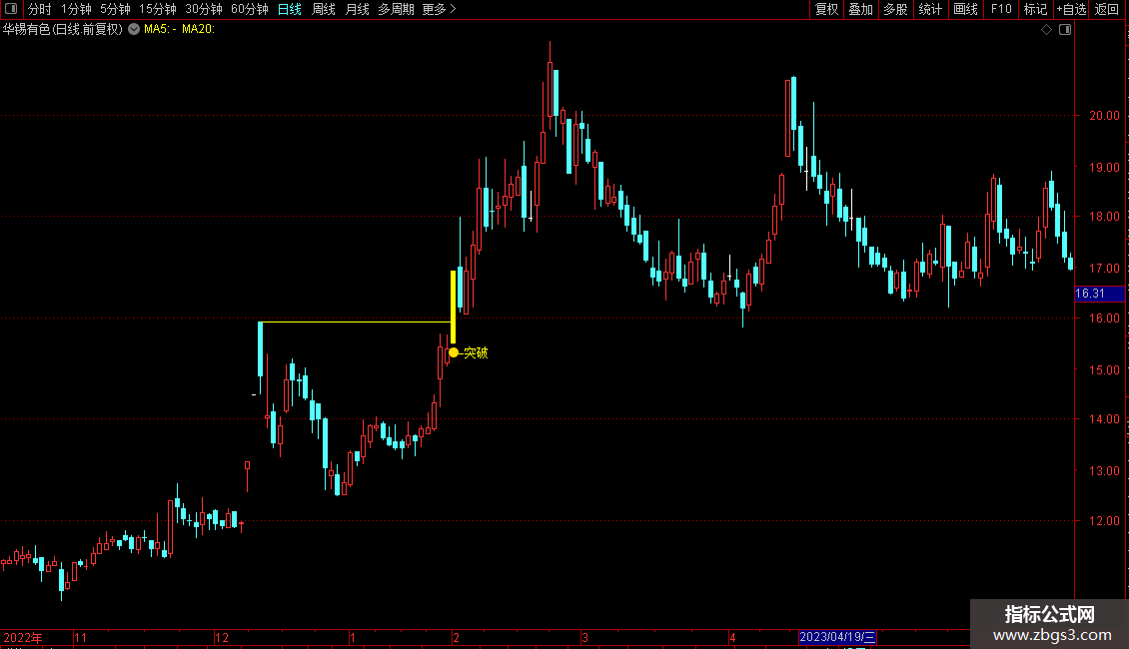
Task: Select the 日线 daily period
Action: tap(290, 9)
